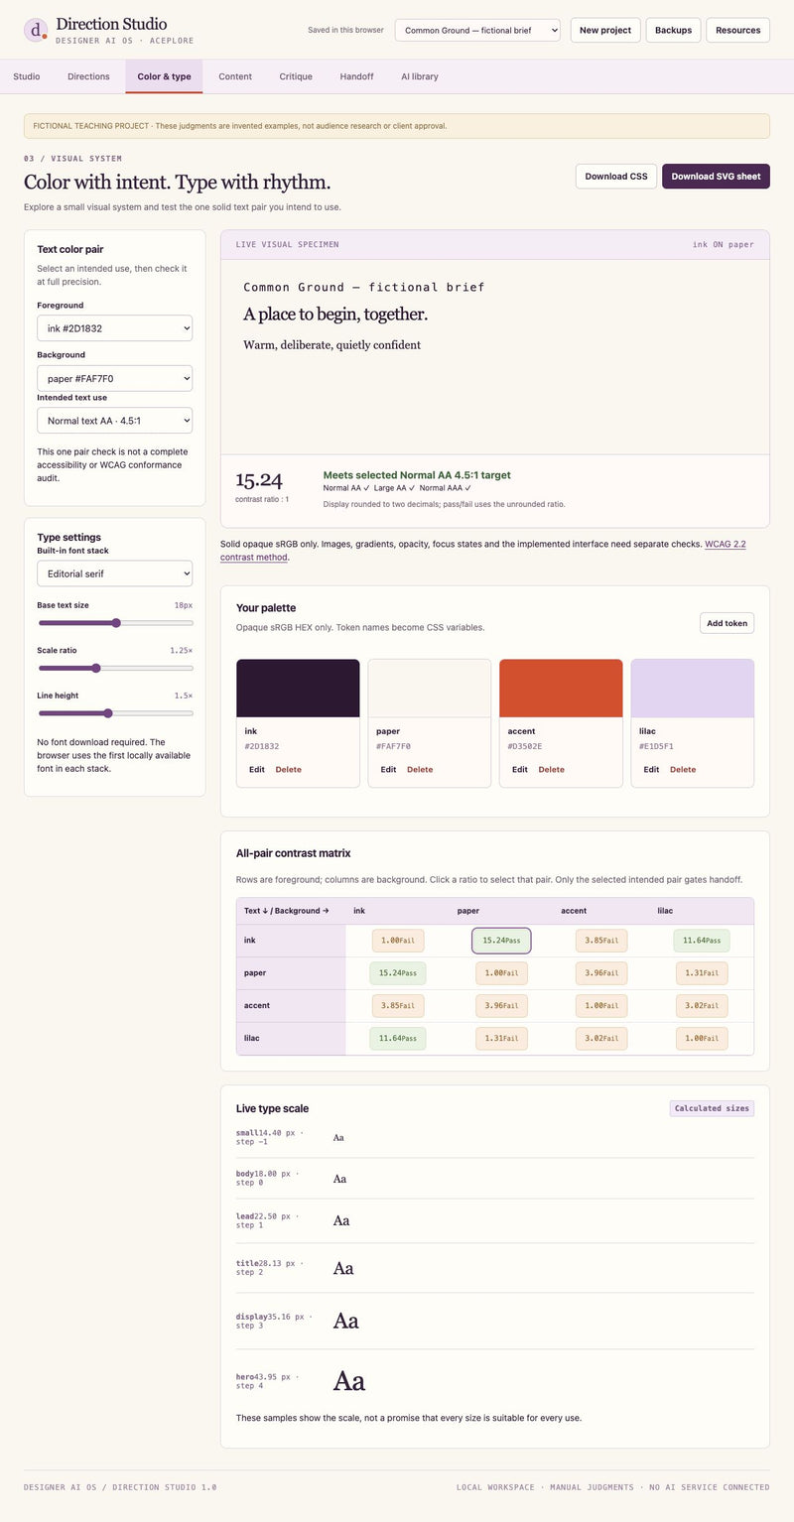Click Download SVG sheet
This screenshot has width=794, height=1522.
coord(717,177)
